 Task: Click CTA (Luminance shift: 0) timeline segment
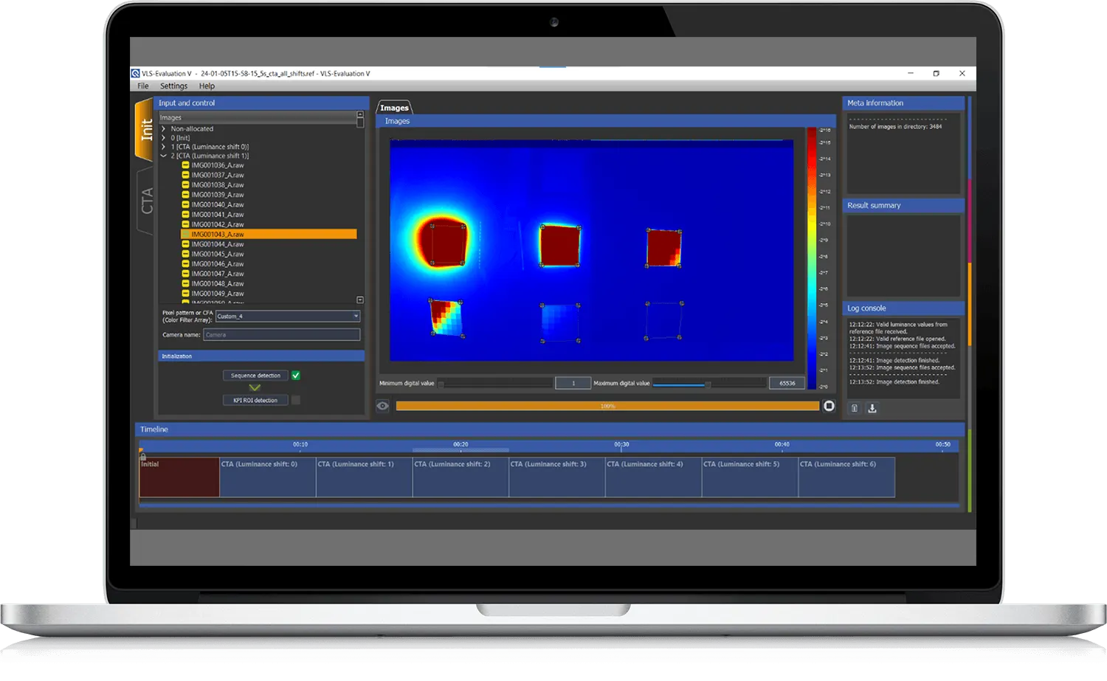coord(268,477)
